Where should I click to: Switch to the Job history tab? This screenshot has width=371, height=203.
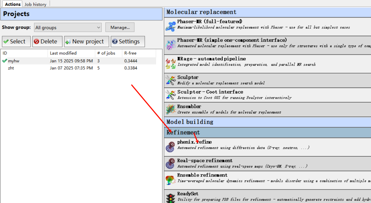coord(35,4)
